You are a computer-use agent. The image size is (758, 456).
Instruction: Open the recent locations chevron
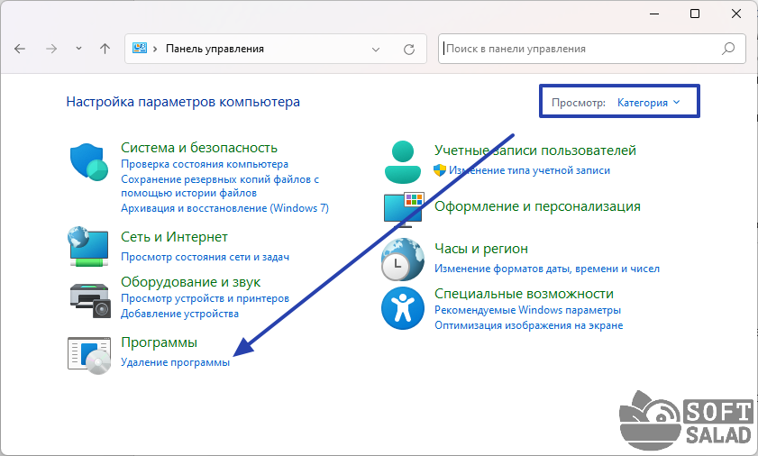78,49
